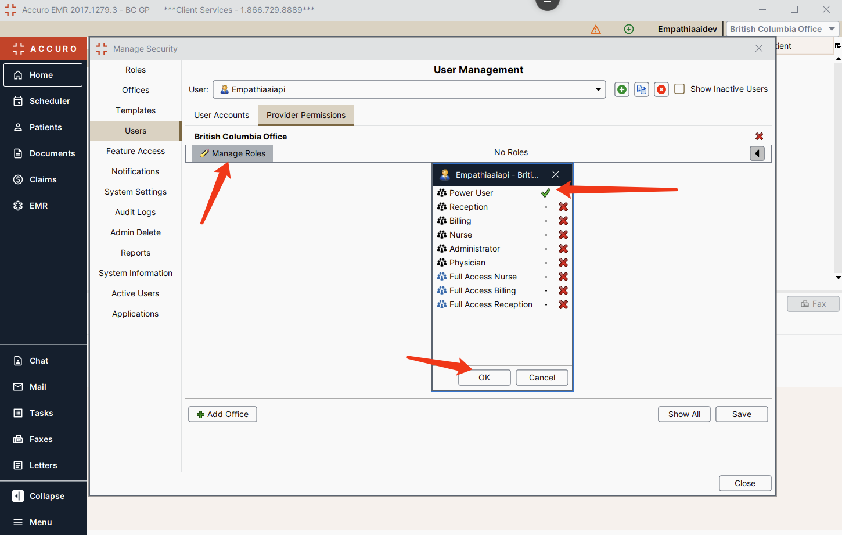Click the Show All button
This screenshot has height=535, width=842.
tap(684, 414)
